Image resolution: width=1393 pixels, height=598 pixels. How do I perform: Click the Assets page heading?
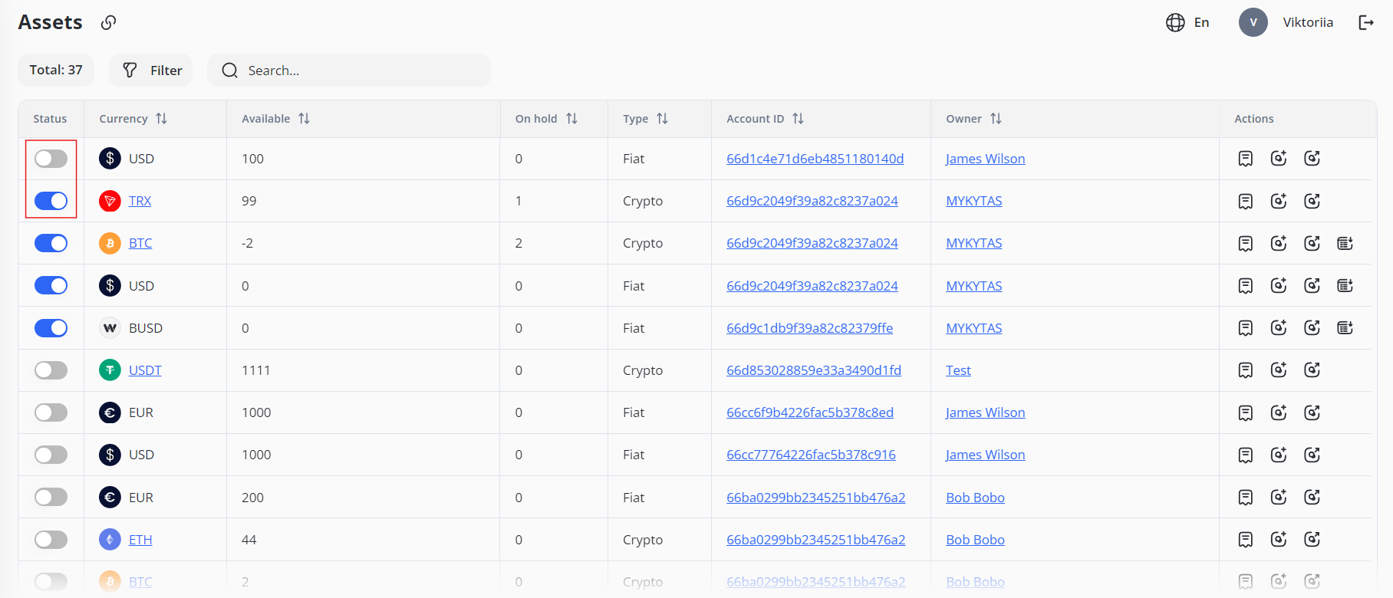click(50, 22)
